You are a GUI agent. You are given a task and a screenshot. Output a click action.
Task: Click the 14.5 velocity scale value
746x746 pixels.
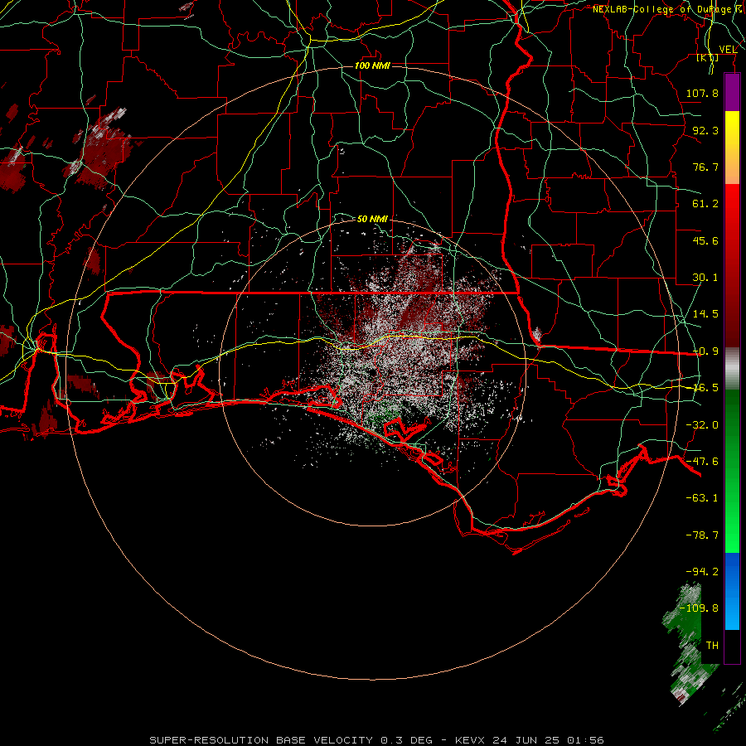click(x=705, y=314)
